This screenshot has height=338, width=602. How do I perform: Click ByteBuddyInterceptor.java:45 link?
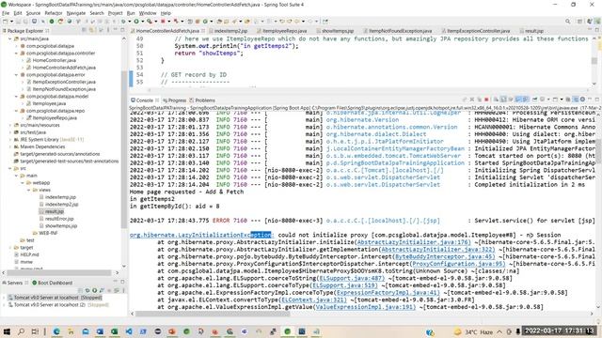pyautogui.click(x=445, y=256)
